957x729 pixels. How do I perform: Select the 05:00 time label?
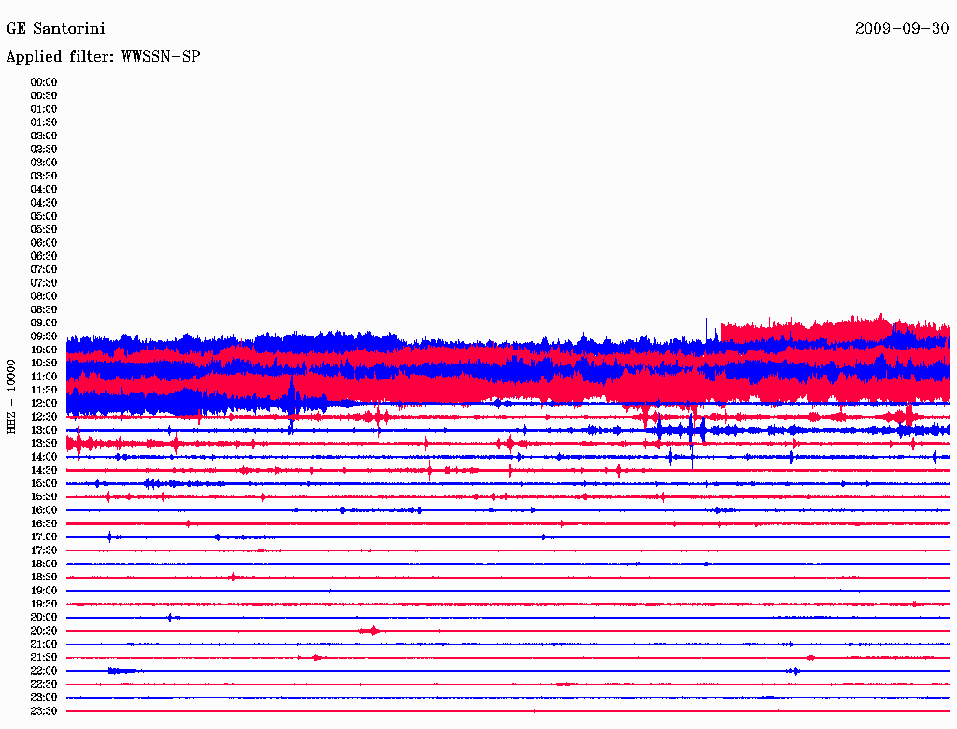point(44,216)
